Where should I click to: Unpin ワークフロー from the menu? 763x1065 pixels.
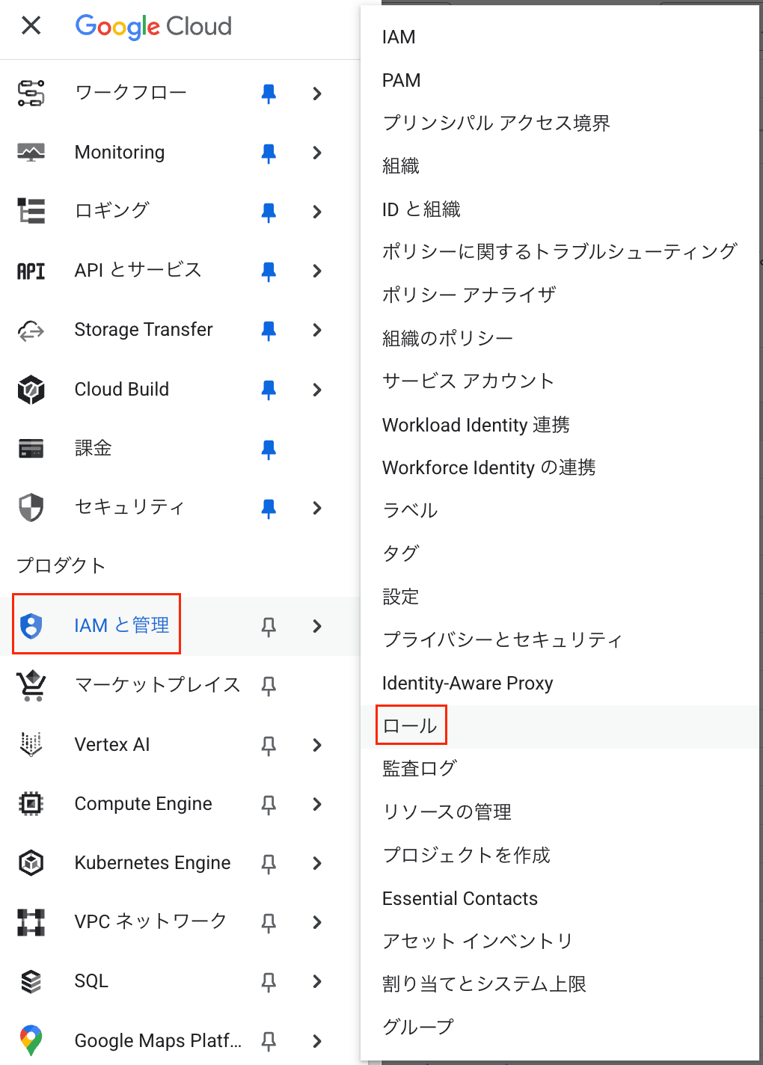click(x=269, y=93)
